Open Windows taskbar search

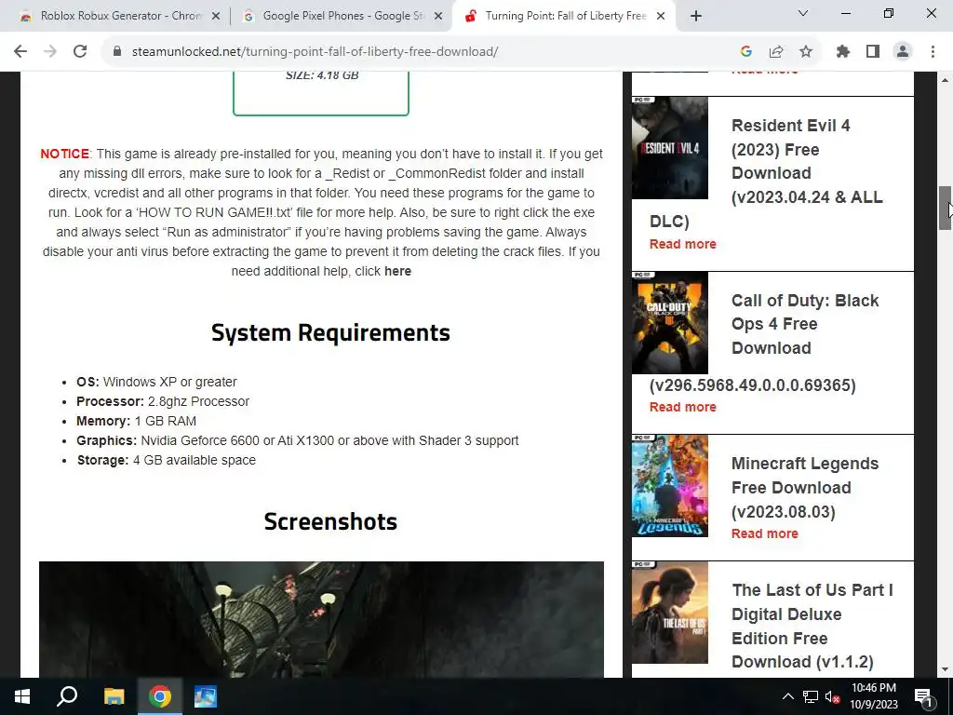67,696
